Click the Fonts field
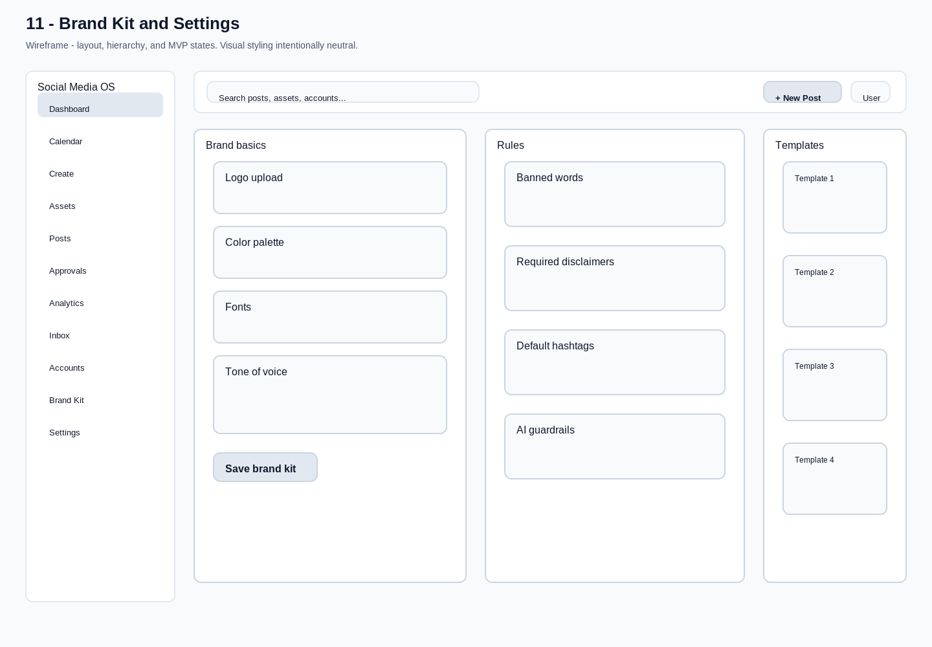The width and height of the screenshot is (932, 647). [330, 317]
